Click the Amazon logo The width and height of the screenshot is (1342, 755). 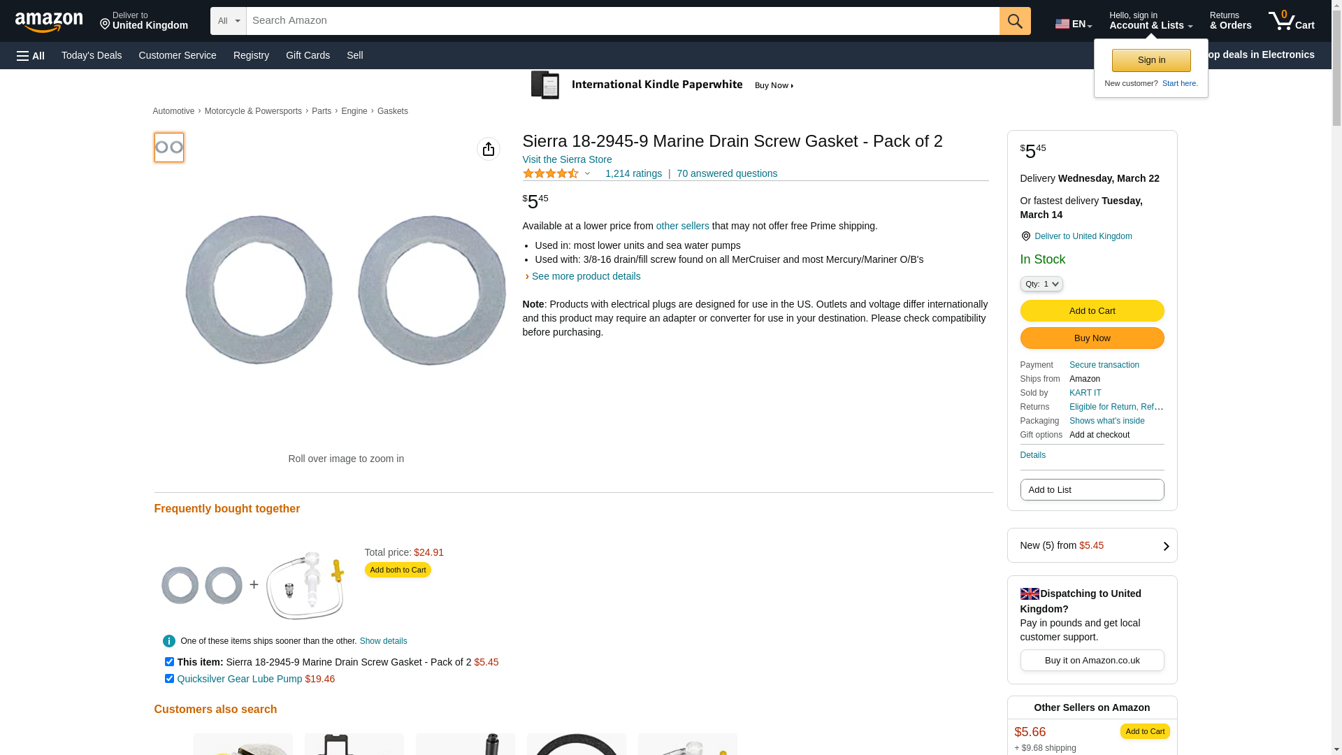pos(49,22)
